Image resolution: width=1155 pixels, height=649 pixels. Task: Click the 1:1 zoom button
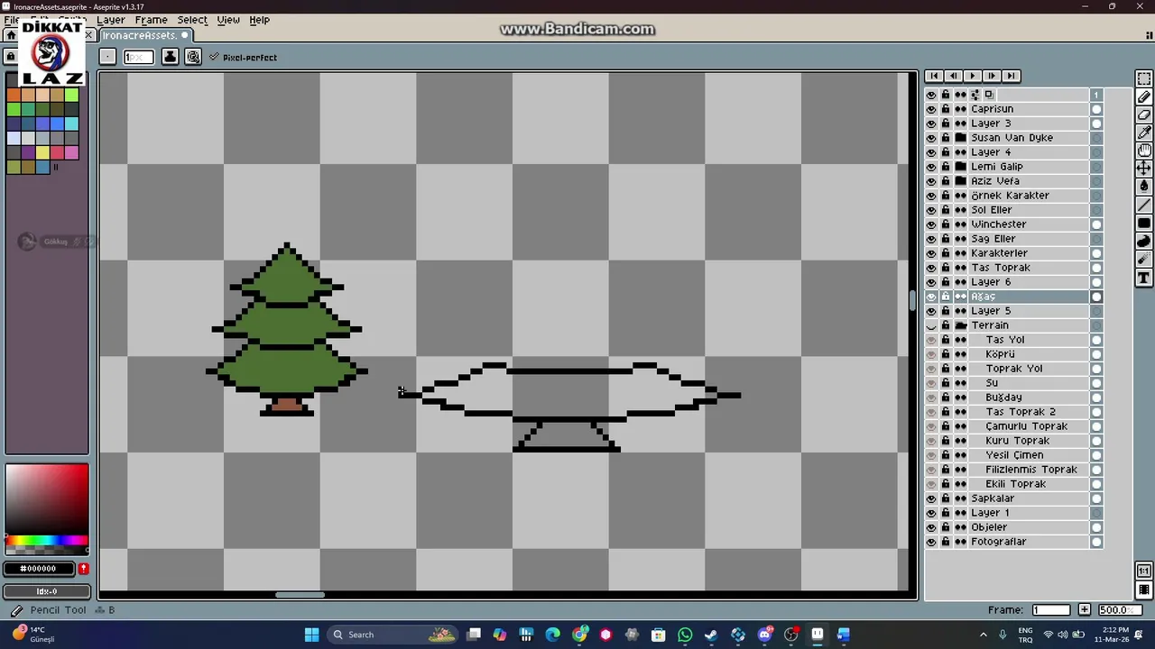point(1144,571)
